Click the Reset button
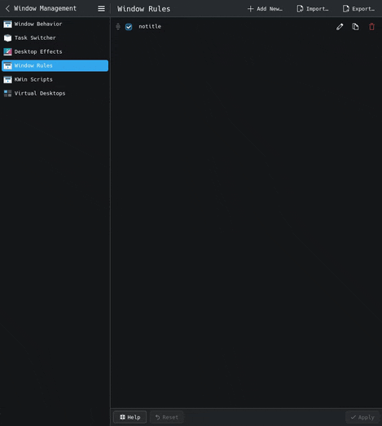Image resolution: width=382 pixels, height=426 pixels. 167,417
